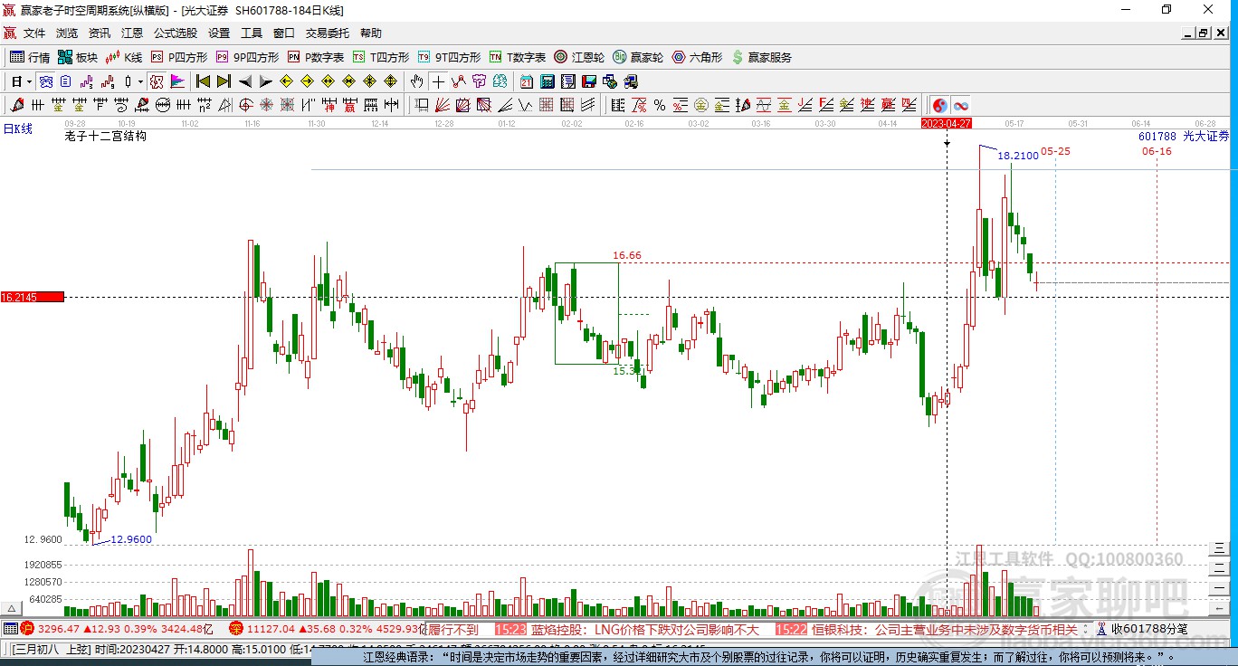The height and width of the screenshot is (666, 1238).
Task: Click the 16.2145 red price marker
Action: pos(33,297)
